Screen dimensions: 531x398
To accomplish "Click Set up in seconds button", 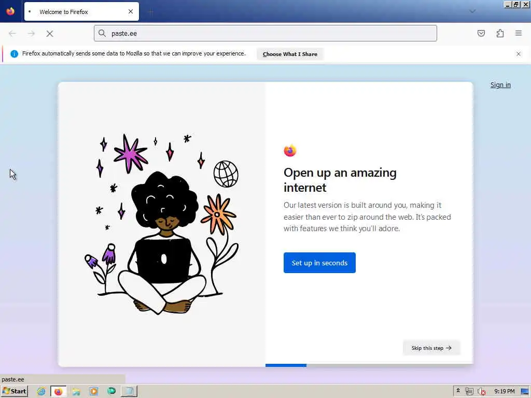I will [x=319, y=263].
